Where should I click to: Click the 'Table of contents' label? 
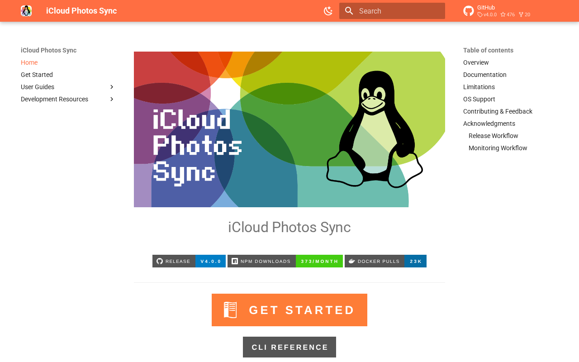point(488,50)
